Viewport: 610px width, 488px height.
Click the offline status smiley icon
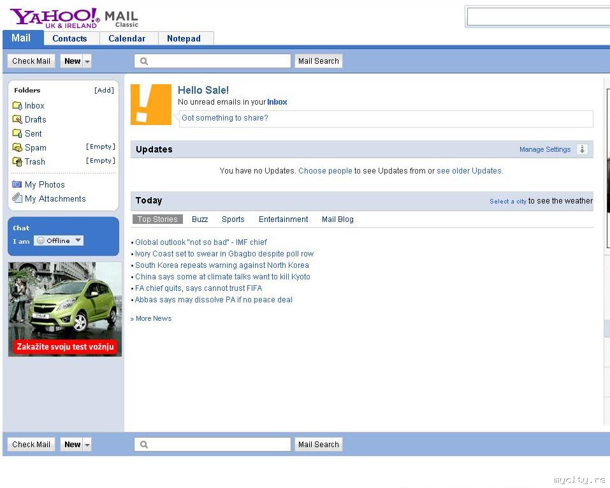(40, 240)
